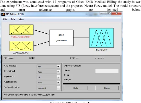This screenshot has width=141, height=103.
Task: Expand the And method dropdown
Action: (x=58, y=67)
